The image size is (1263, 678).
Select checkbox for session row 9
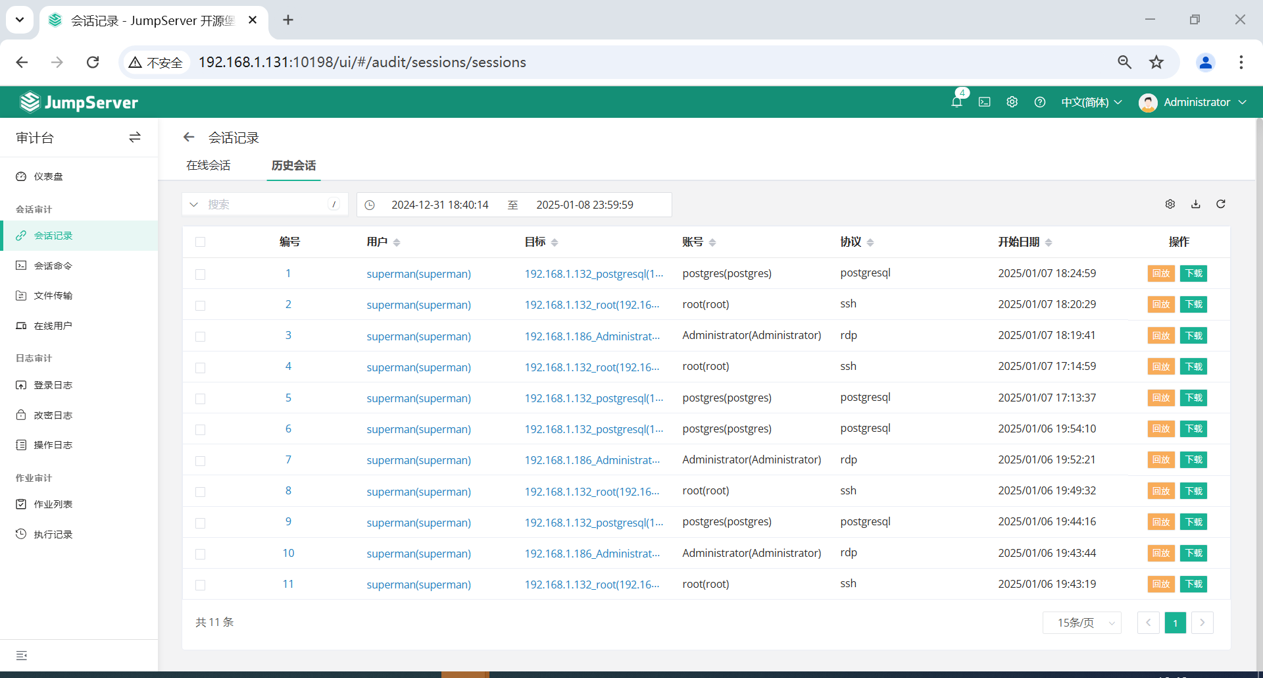(x=201, y=523)
